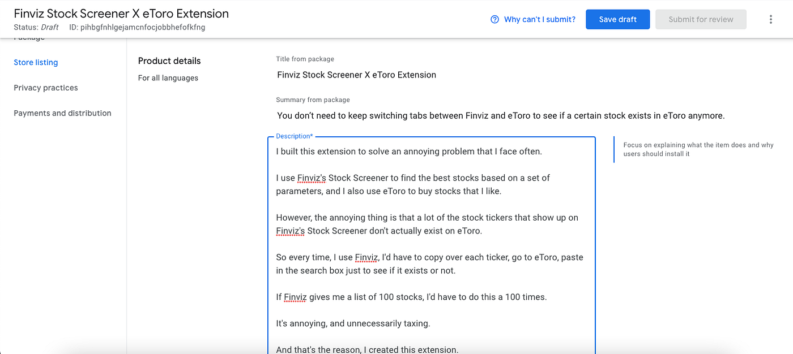Click the summary text from package

point(501,115)
